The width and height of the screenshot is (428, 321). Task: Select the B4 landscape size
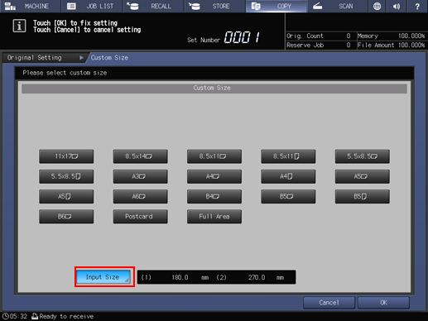214,196
